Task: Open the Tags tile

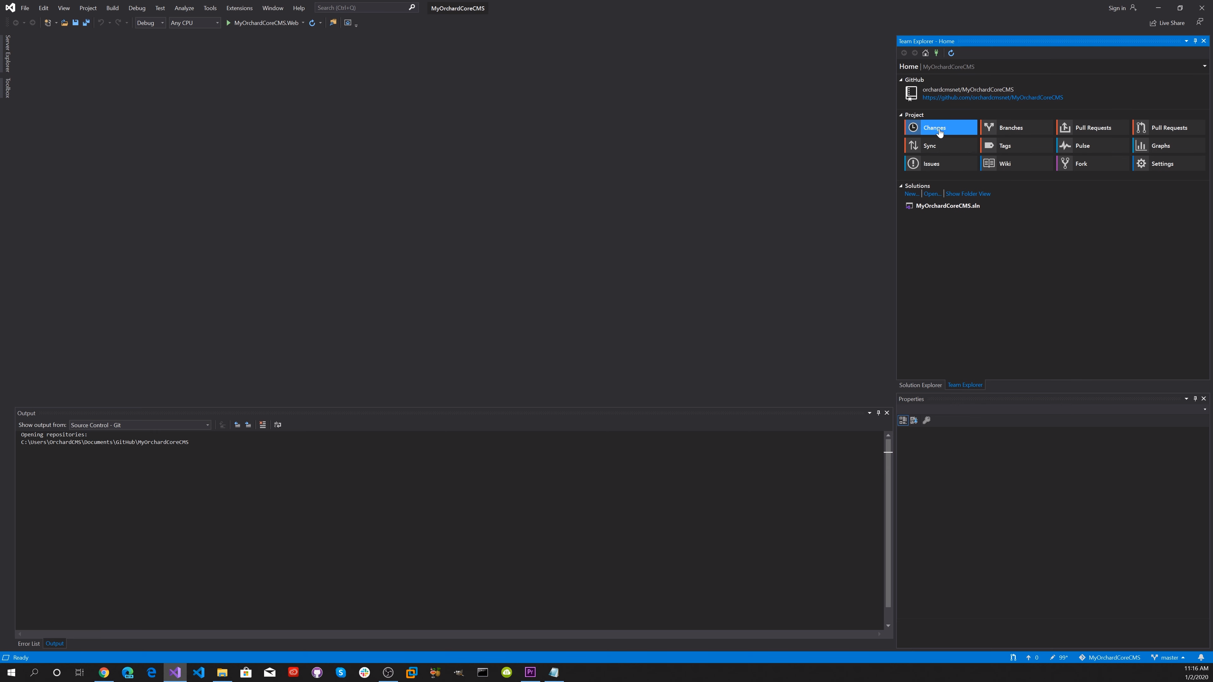Action: pos(1016,146)
